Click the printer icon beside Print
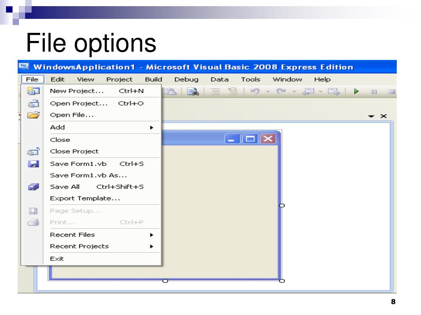The width and height of the screenshot is (421, 315). coord(33,222)
